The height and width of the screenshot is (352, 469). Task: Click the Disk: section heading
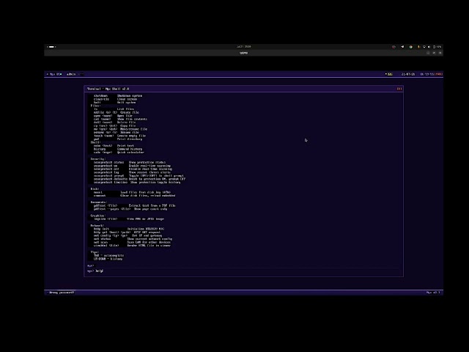95,189
